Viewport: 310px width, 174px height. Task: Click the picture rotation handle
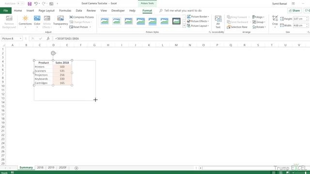click(x=53, y=53)
